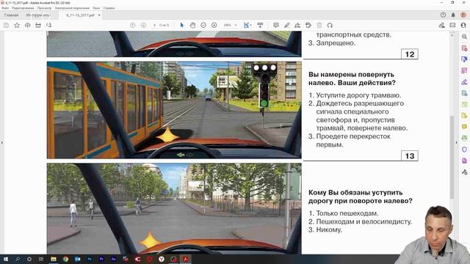This screenshot has width=470, height=264.
Task: Zoom out with the minus button
Action: [x=203, y=26]
